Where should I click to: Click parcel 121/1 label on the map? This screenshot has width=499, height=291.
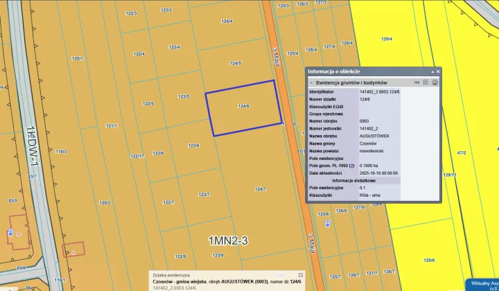pos(112,125)
